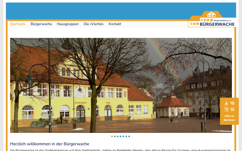Select the fifth slideshow dot
Image resolution: width=242 pixels, height=151 pixels.
tap(123, 137)
